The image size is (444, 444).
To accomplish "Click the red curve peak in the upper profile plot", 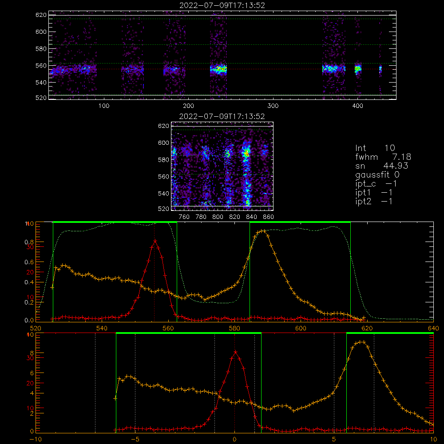I will [155, 241].
